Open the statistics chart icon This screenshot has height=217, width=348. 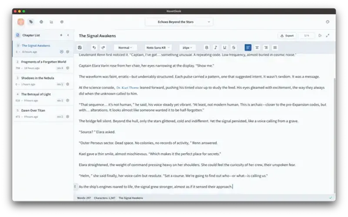(x=51, y=22)
